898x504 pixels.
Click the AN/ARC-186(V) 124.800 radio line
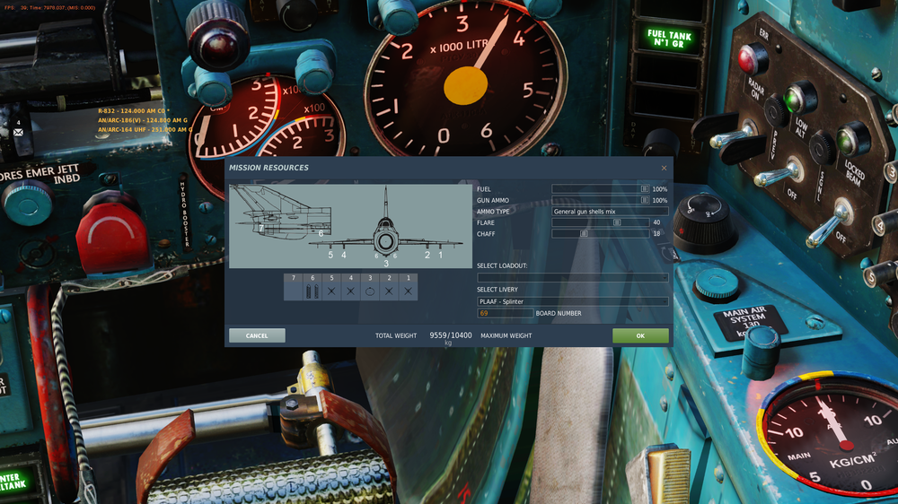(143, 120)
